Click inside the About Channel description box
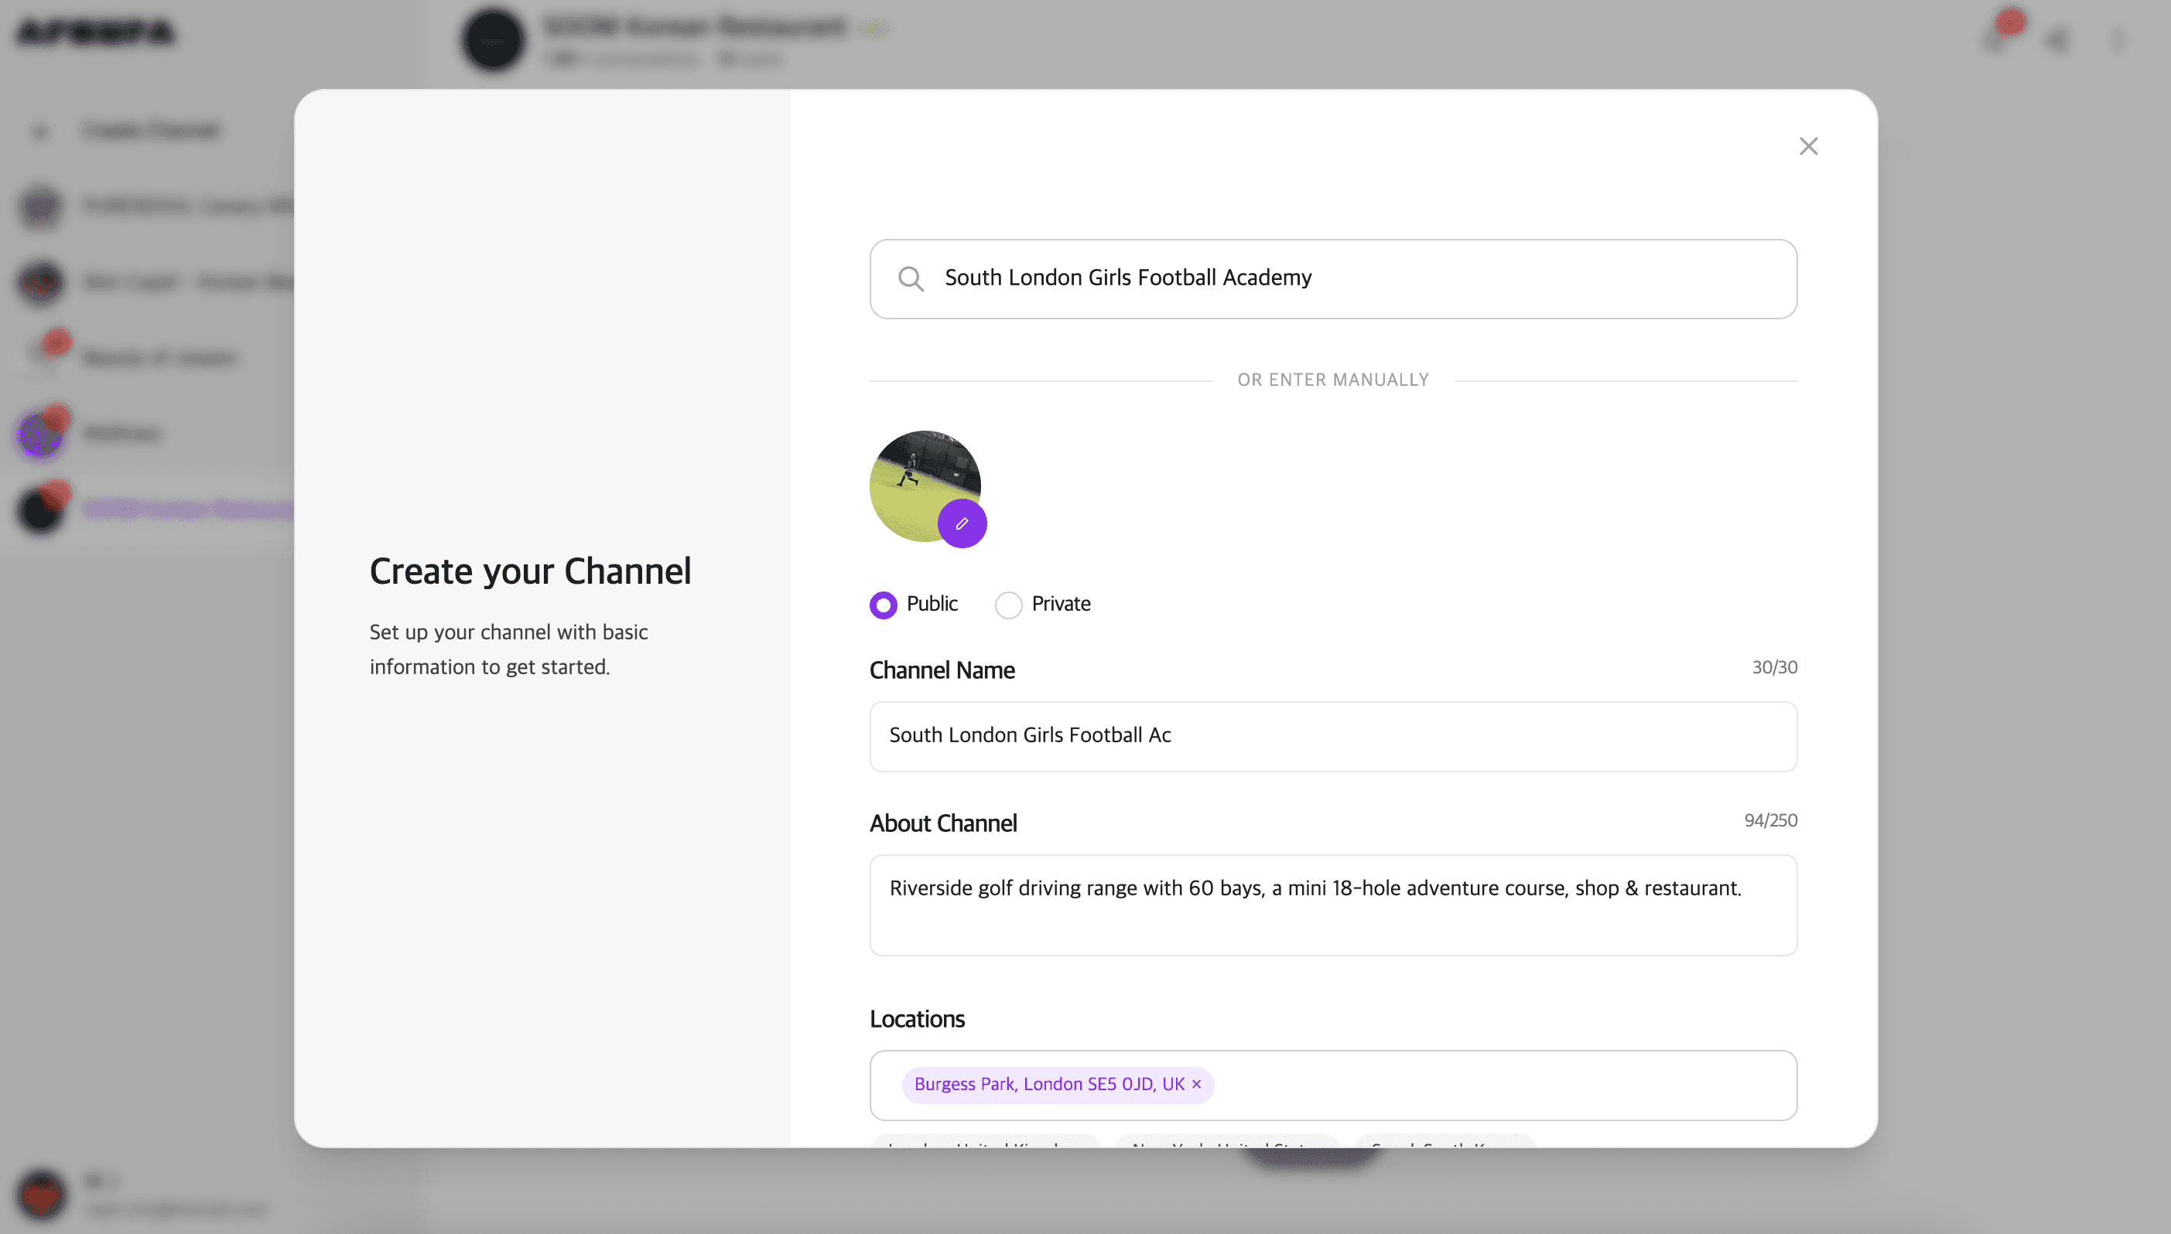This screenshot has width=2171, height=1234. point(1332,905)
